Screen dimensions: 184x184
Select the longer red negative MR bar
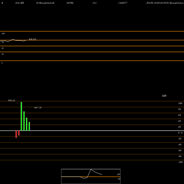(16, 134)
